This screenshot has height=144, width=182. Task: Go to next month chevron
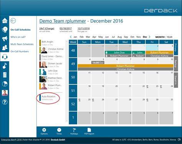[x=149, y=37]
